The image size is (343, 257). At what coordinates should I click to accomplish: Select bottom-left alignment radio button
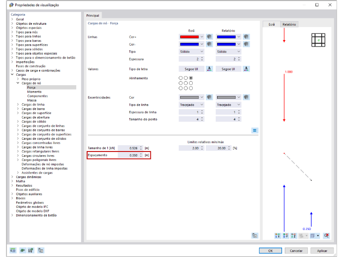click(181, 88)
